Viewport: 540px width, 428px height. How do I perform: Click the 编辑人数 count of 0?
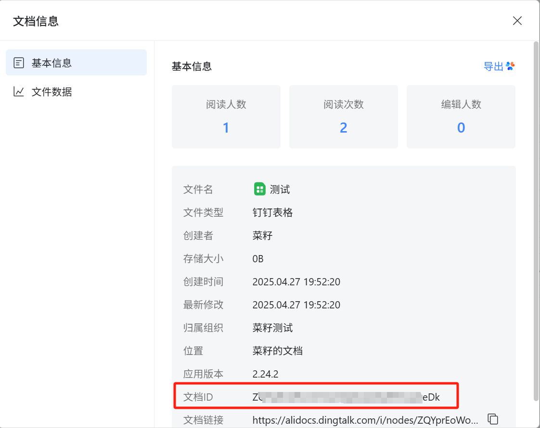[461, 128]
